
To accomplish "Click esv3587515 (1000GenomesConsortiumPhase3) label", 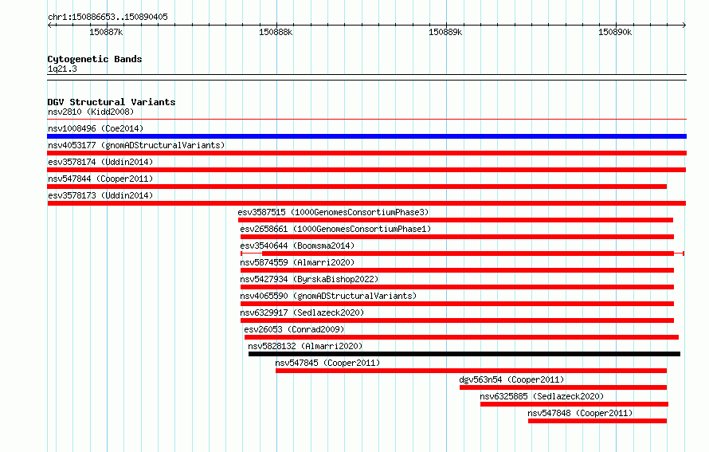I will point(333,212).
